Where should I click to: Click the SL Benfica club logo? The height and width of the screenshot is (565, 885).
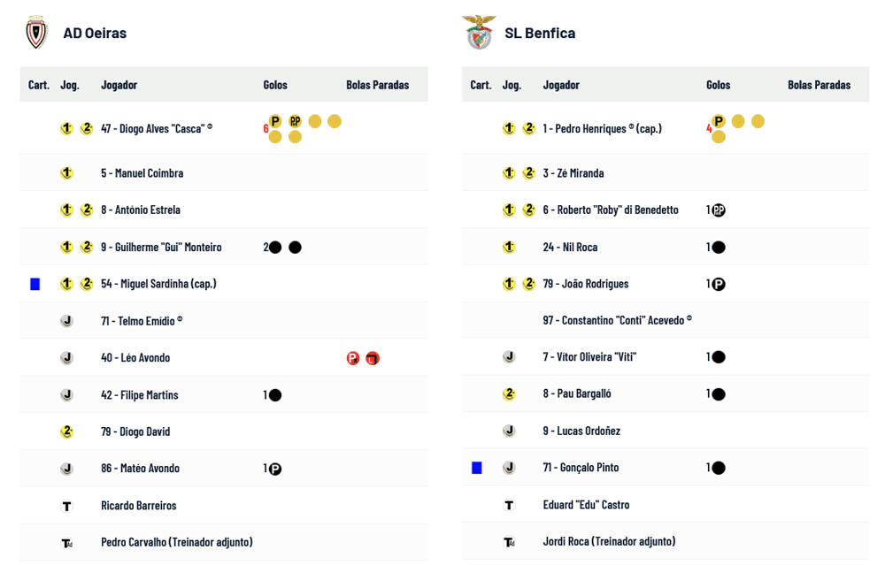pos(479,33)
